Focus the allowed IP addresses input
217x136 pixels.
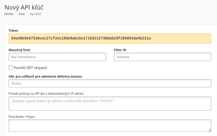coord(110,103)
